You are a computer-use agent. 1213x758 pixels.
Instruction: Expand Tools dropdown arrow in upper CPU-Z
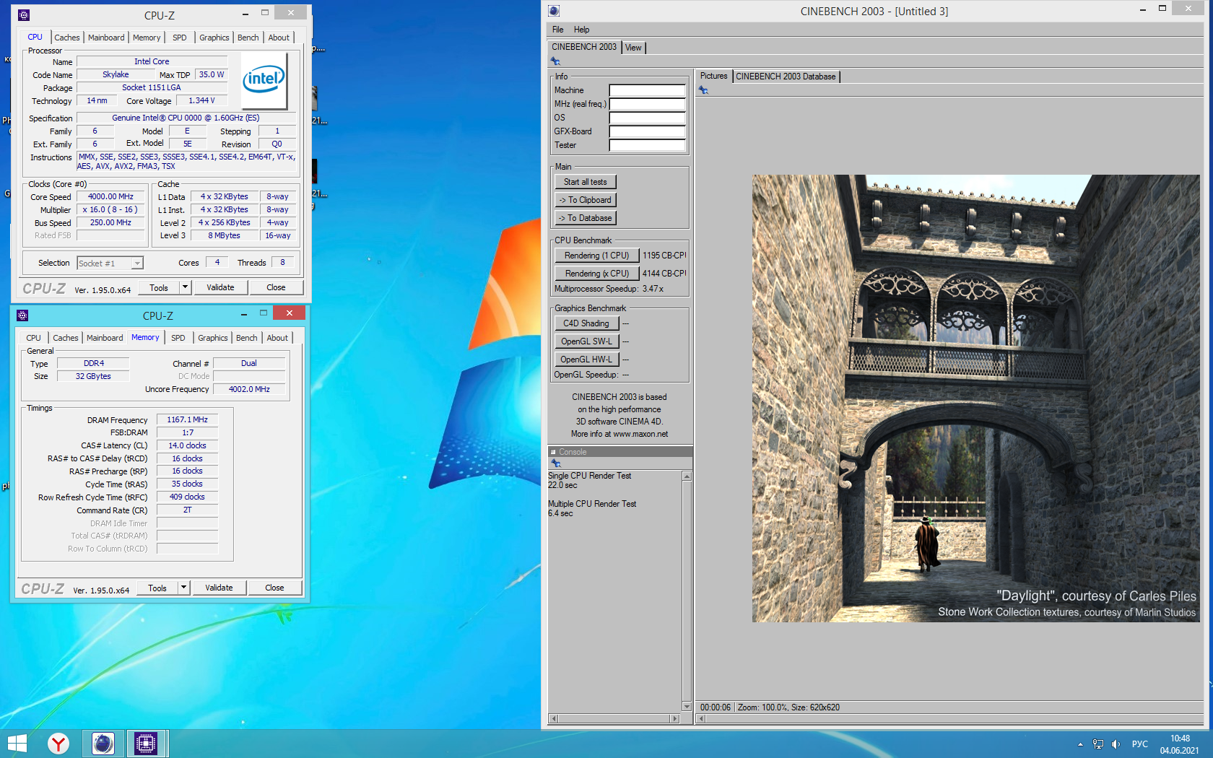point(185,287)
